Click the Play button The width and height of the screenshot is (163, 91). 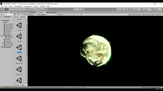point(75,9)
